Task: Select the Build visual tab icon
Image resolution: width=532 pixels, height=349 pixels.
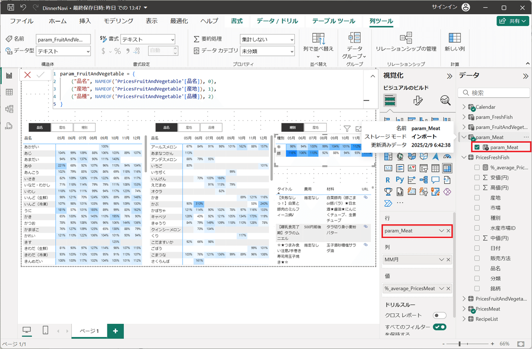Action: point(390,101)
